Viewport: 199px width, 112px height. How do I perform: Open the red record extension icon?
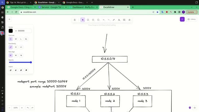[167, 12]
